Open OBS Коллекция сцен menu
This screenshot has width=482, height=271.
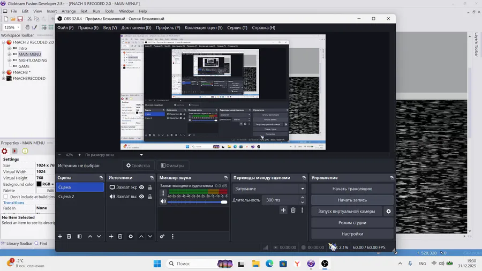pyautogui.click(x=204, y=28)
